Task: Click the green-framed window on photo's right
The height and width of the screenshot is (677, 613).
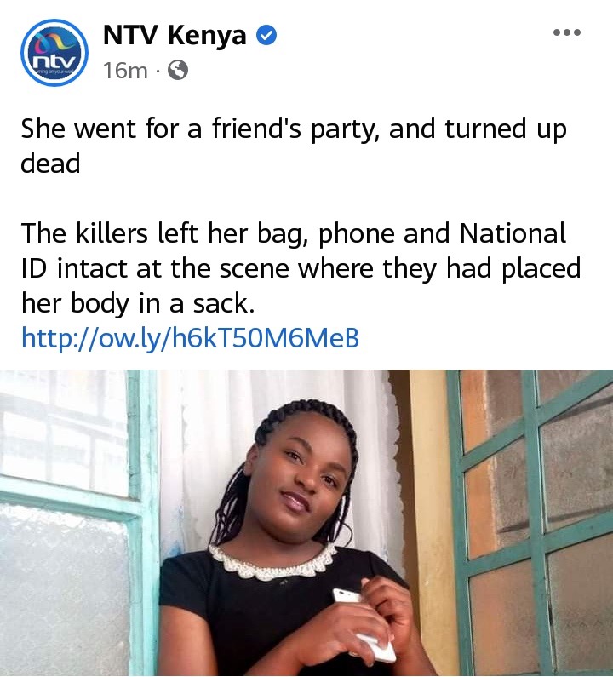Action: pos(532,523)
